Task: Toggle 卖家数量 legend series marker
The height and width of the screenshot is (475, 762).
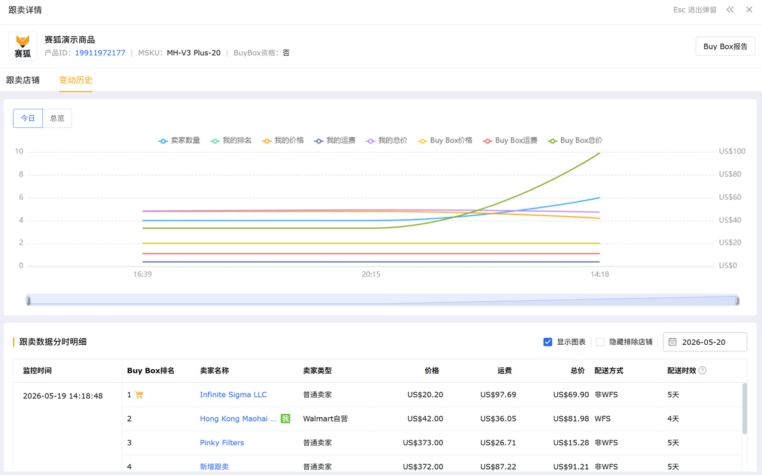Action: [x=163, y=141]
